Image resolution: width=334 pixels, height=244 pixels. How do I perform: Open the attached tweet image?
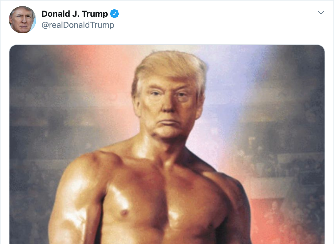[167, 145]
